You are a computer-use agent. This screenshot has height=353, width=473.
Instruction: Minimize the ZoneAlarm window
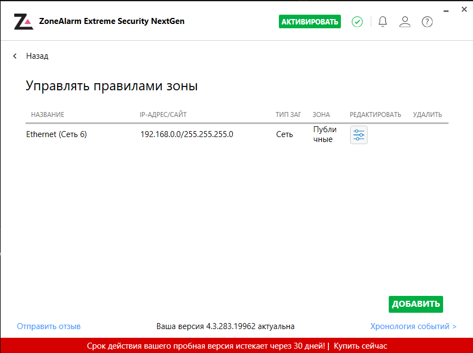pos(446,11)
